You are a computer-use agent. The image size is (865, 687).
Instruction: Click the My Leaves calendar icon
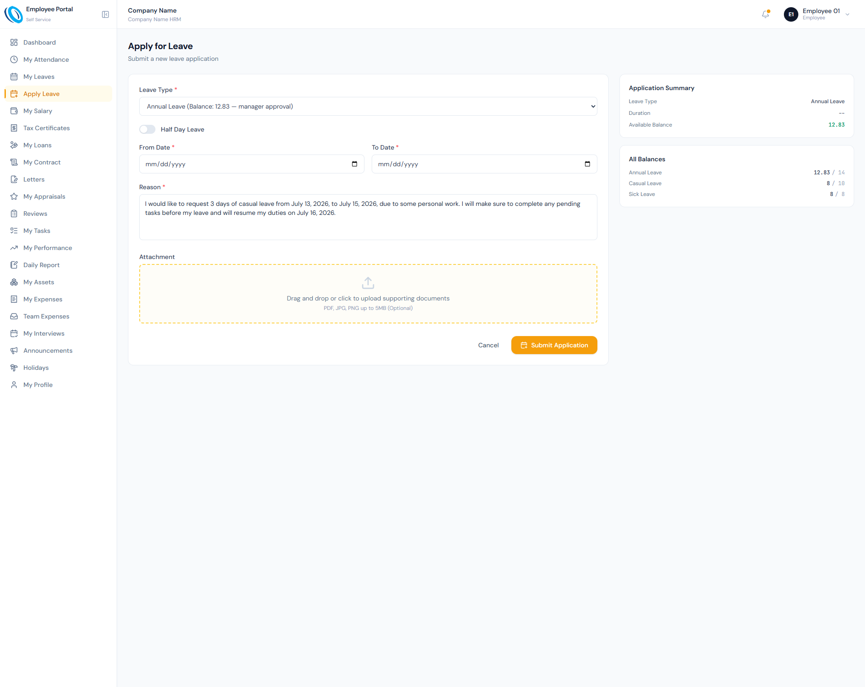tap(14, 77)
